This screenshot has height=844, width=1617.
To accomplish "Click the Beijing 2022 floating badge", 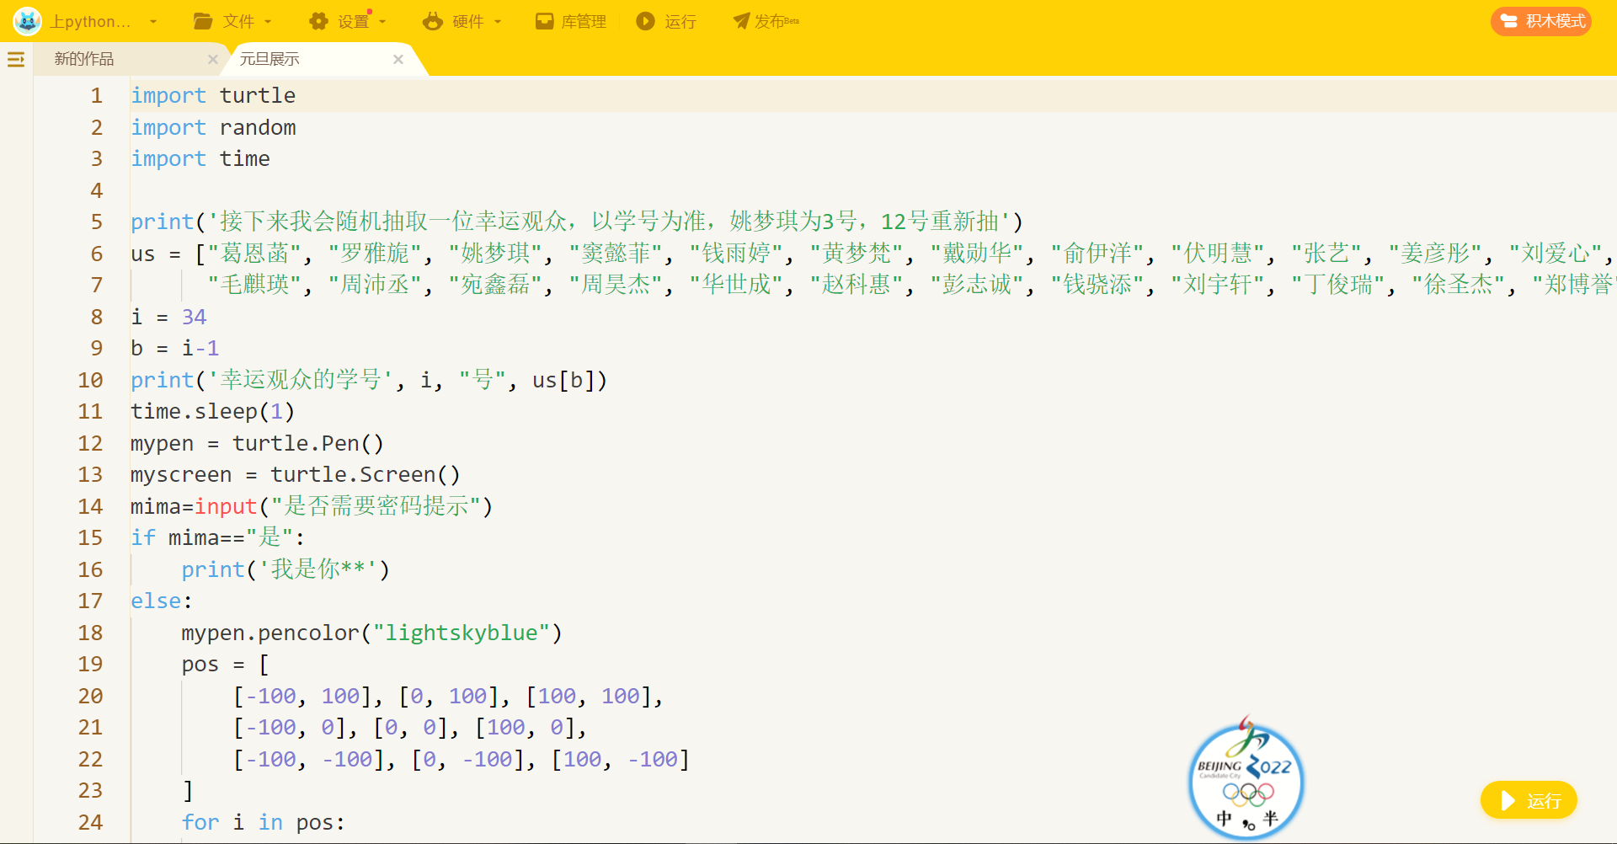I will [x=1246, y=778].
